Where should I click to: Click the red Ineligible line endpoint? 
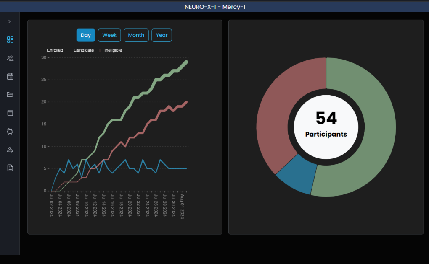coord(187,102)
